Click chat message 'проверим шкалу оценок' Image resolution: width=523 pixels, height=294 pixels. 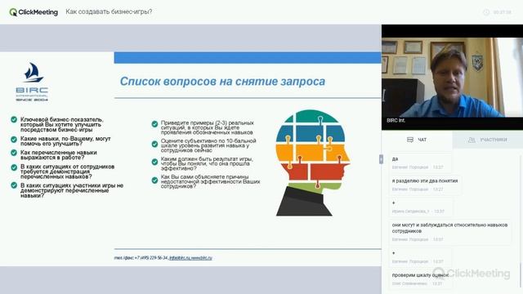pos(420,275)
